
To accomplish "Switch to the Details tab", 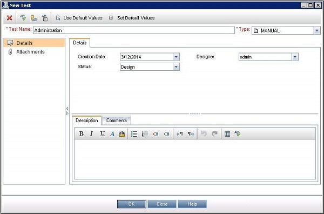I will 80,43.
